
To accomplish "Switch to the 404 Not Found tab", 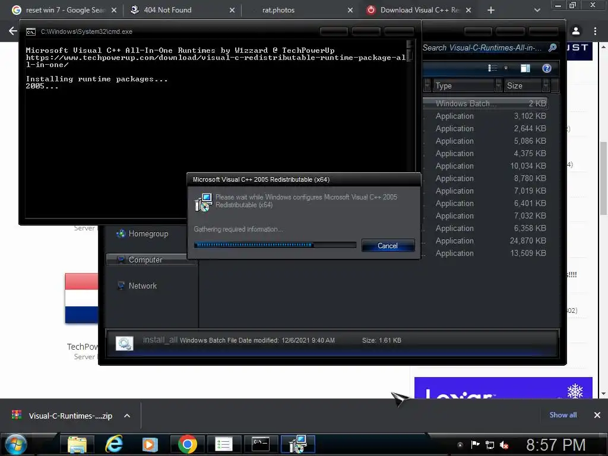I will 182,10.
